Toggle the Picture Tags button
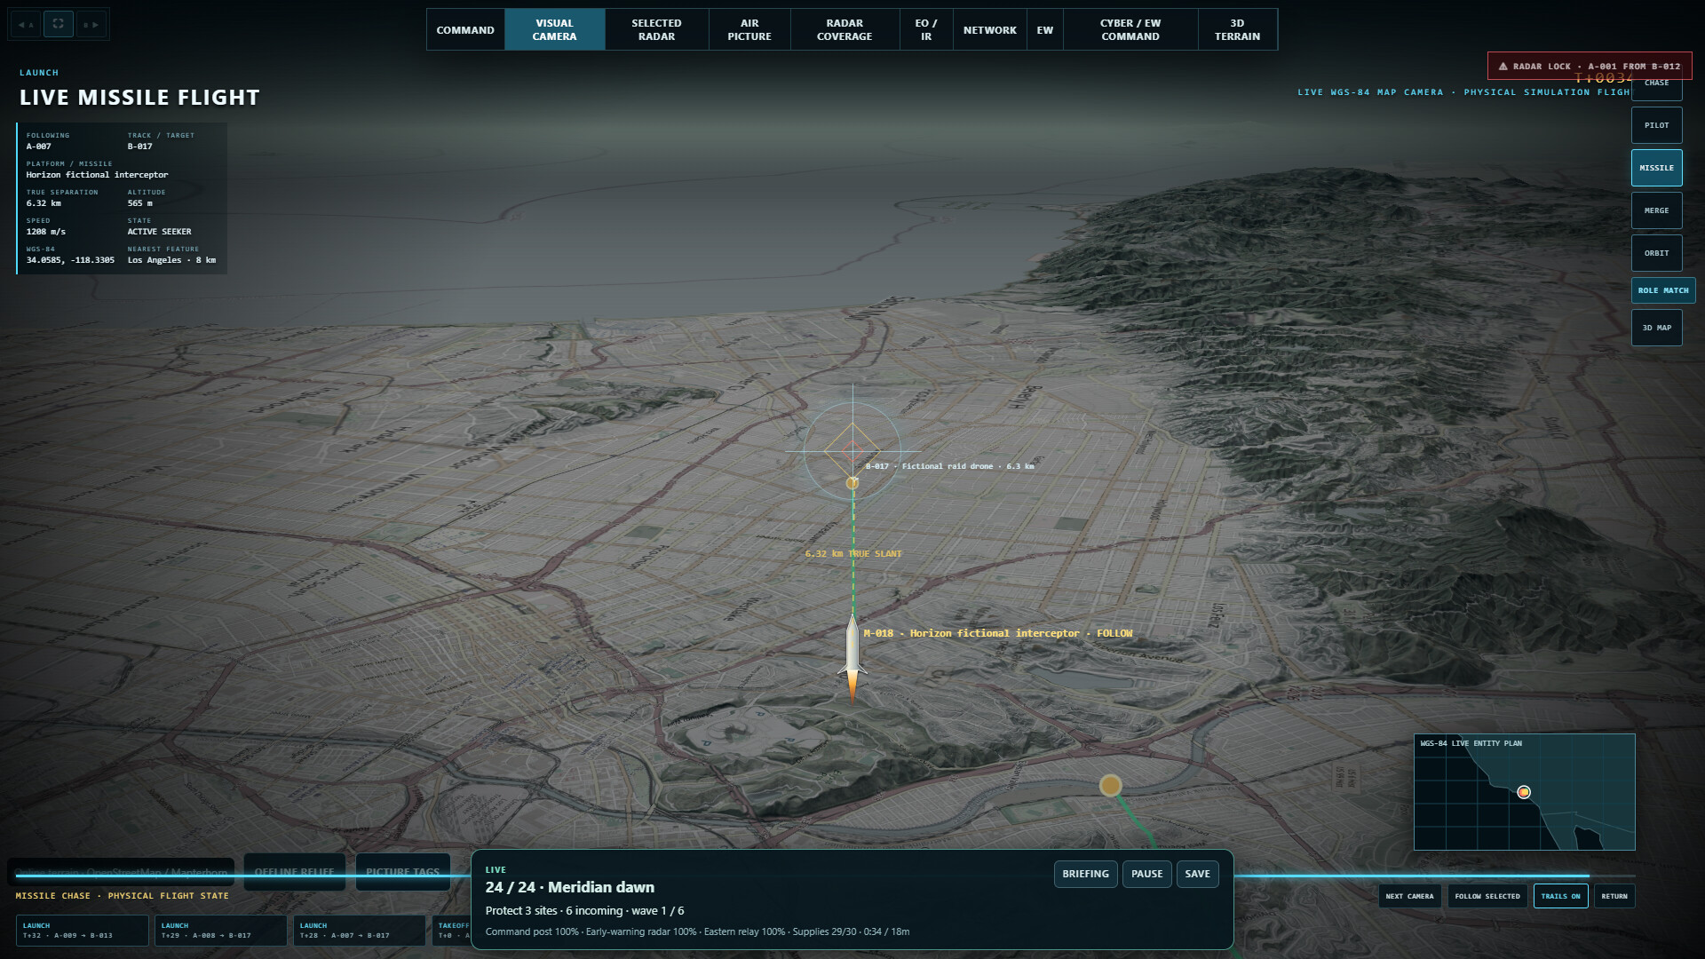1705x959 pixels. 402,872
